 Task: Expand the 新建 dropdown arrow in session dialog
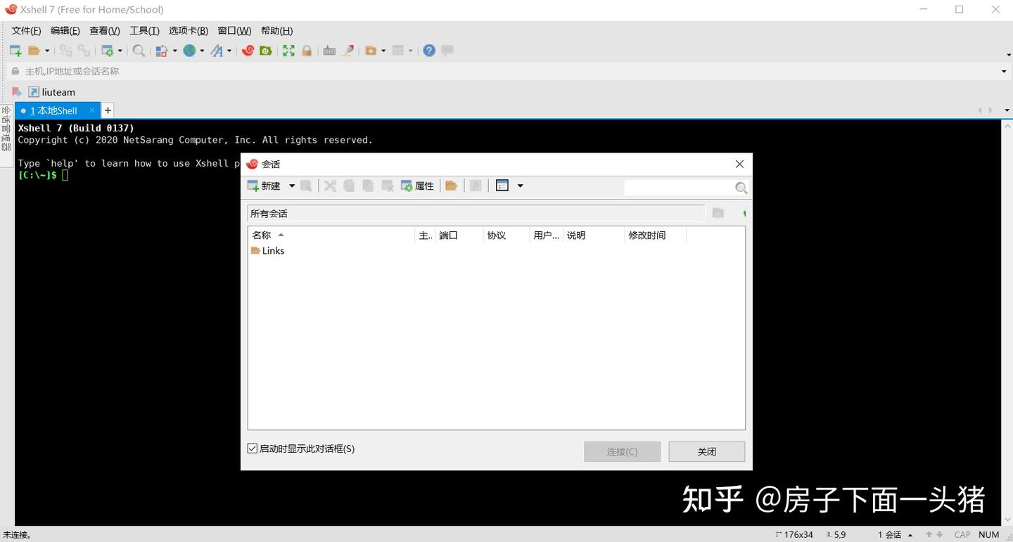[292, 186]
